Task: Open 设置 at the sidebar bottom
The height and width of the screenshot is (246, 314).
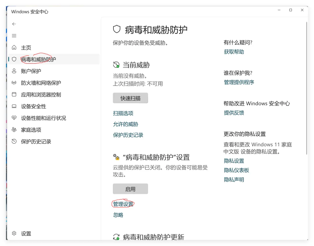Action: (26, 233)
